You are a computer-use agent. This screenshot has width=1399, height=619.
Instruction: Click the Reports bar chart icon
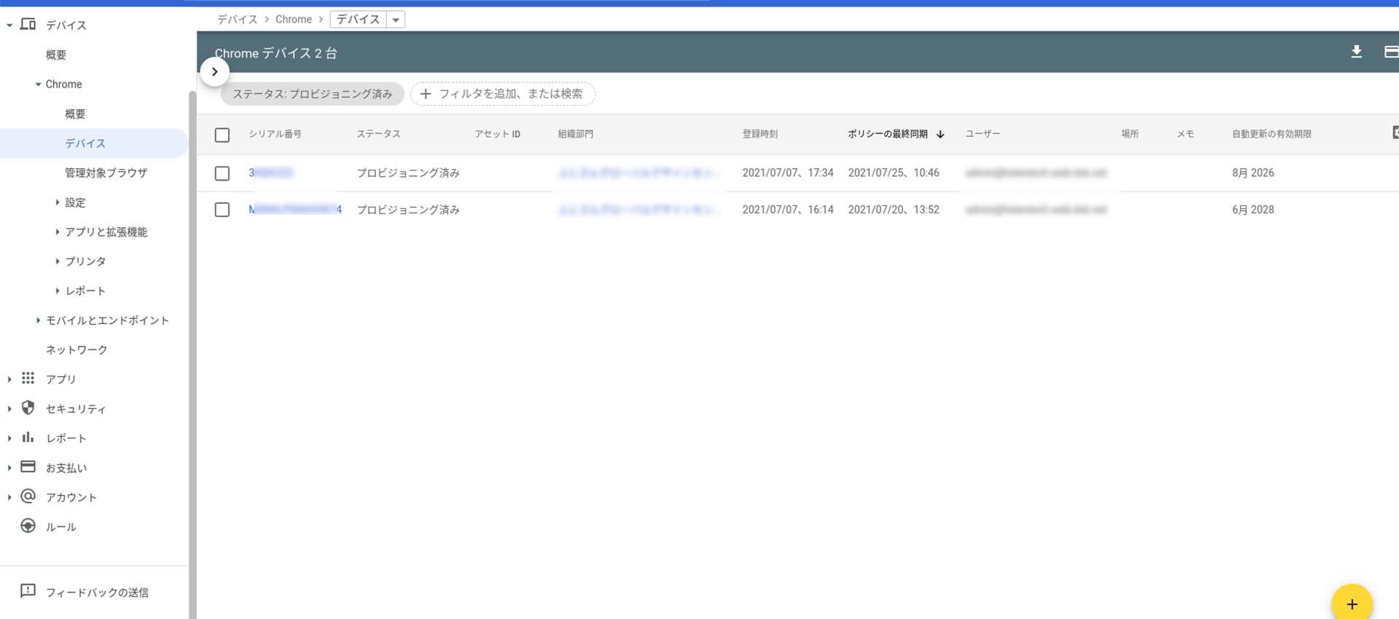tap(28, 437)
